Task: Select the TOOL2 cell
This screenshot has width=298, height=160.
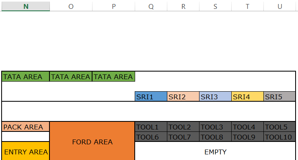Action: click(183, 127)
